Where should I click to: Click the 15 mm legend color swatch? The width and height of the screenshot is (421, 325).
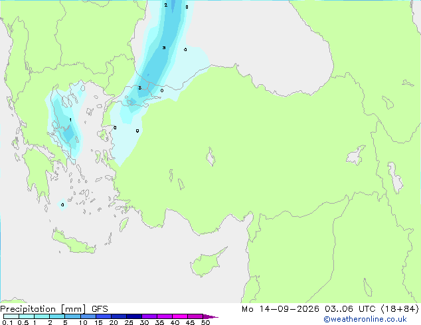(x=104, y=316)
